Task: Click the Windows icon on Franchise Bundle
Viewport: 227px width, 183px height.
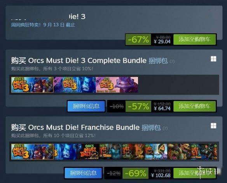Action: click(x=213, y=126)
